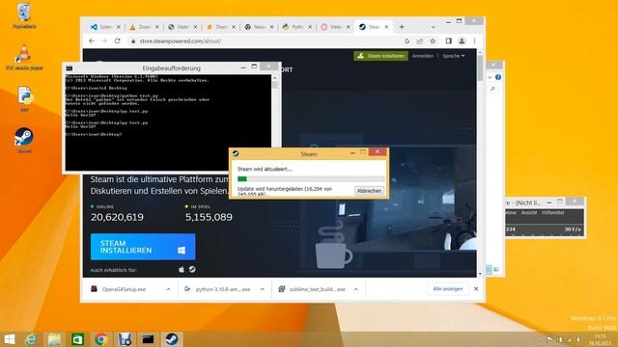Viewport: 618px width, 347px height.
Task: Switch to Steam in taskbar
Action: (172, 339)
